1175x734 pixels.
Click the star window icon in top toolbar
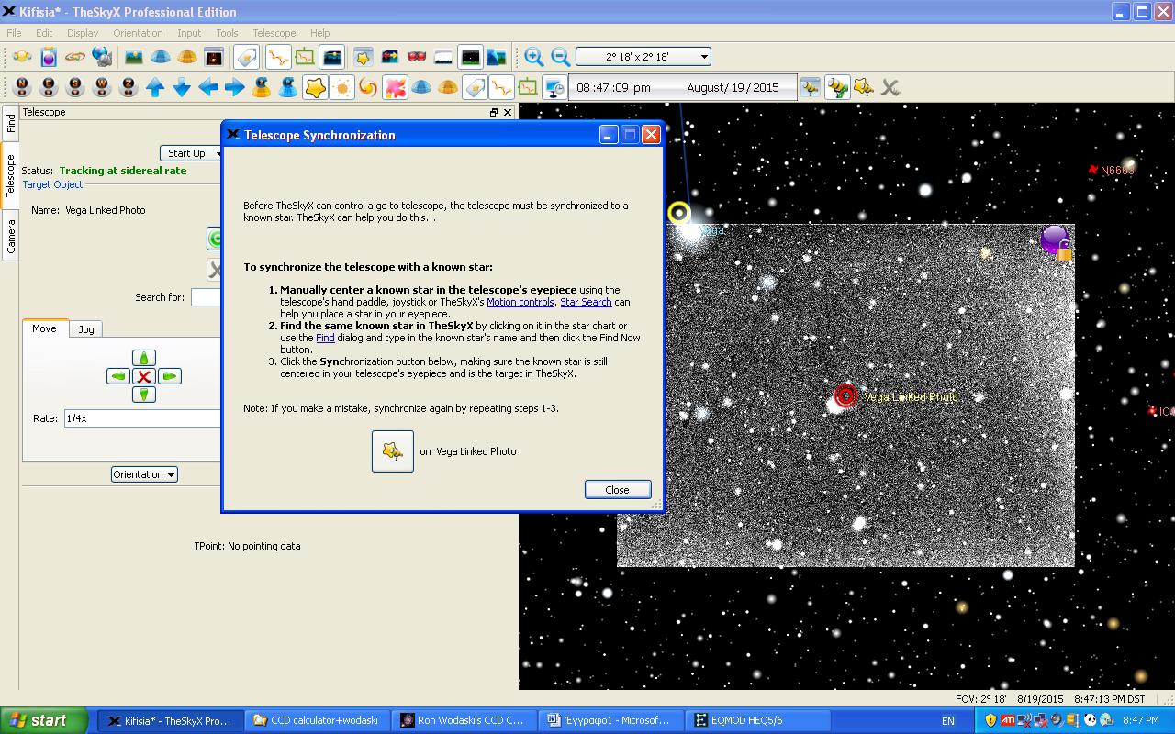click(x=364, y=57)
